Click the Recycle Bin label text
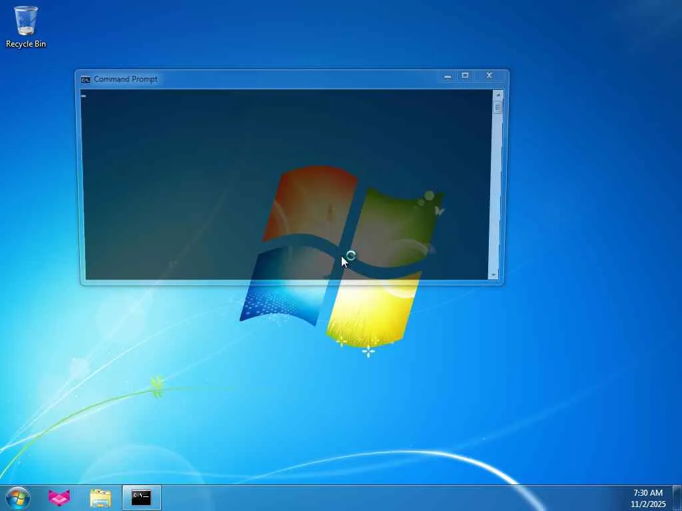This screenshot has width=682, height=511. coord(26,44)
